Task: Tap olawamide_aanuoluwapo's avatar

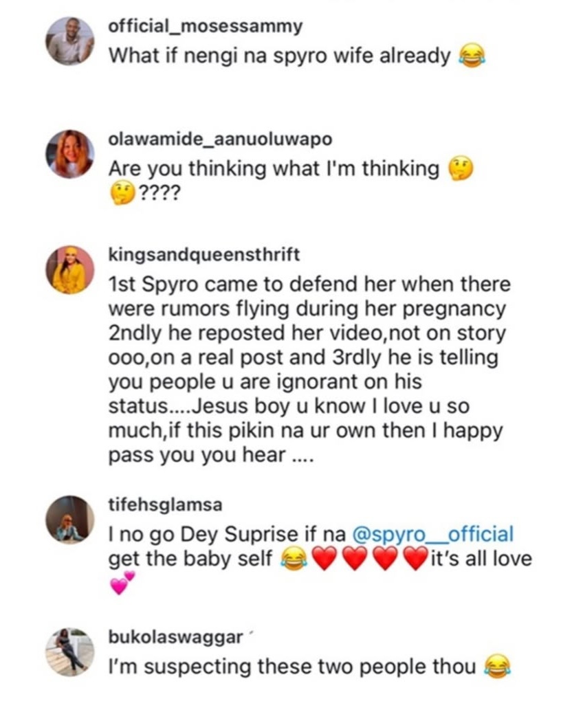Action: click(x=69, y=154)
